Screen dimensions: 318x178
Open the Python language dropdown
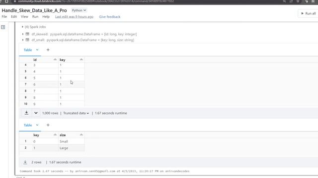(x=79, y=10)
